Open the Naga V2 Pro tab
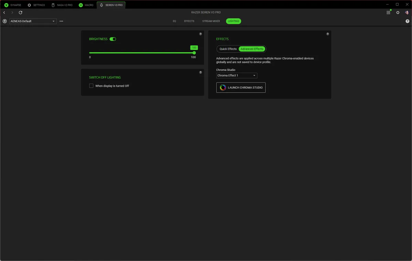This screenshot has height=261, width=412. pyautogui.click(x=62, y=5)
